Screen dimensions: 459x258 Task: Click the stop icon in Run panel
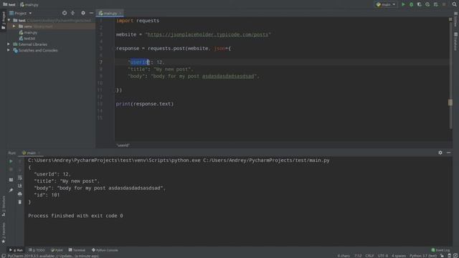pos(11,169)
